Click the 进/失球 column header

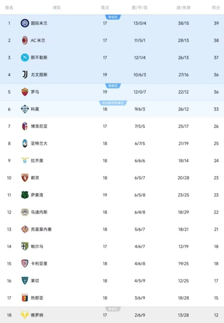(183, 7)
